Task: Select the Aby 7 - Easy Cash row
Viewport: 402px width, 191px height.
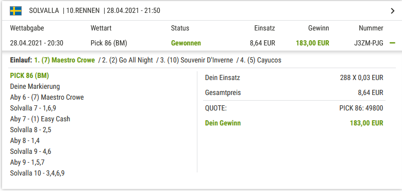Action: (x=40, y=119)
